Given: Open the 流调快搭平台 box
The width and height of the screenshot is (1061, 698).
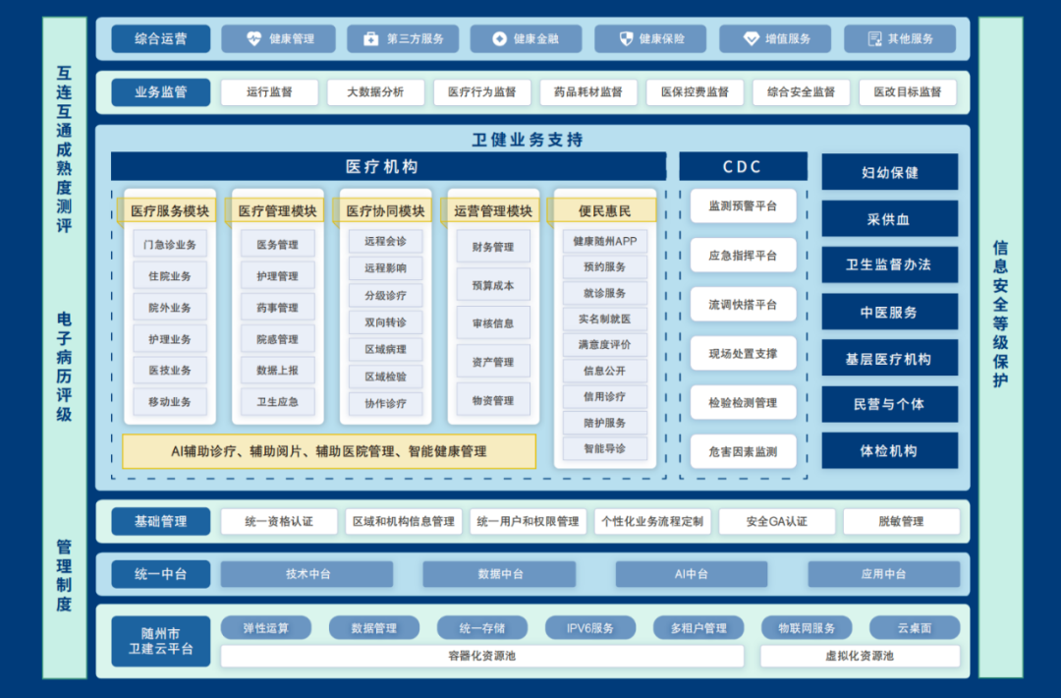Looking at the screenshot, I should click(743, 305).
